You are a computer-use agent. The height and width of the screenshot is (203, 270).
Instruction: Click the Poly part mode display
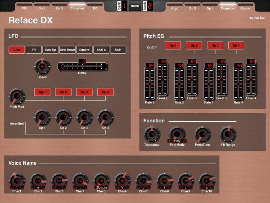click(177, 141)
